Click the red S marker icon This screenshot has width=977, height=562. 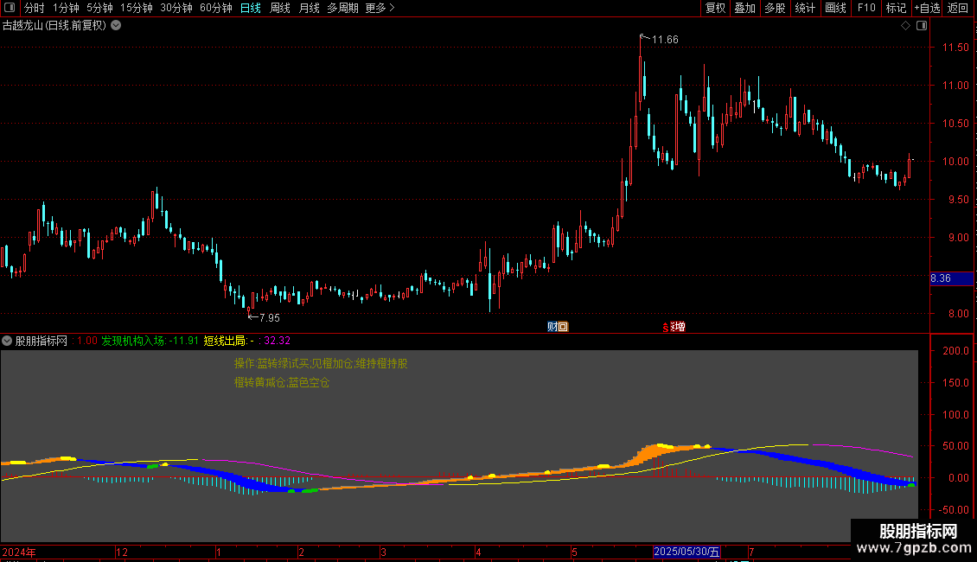(x=666, y=327)
